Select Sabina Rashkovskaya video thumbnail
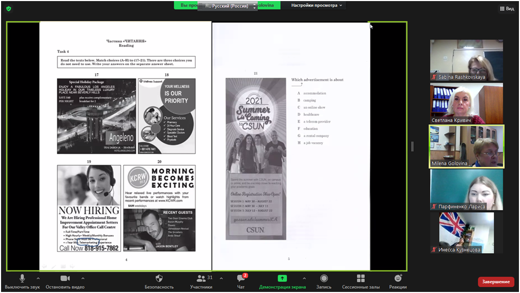This screenshot has height=293, width=520. pyautogui.click(x=466, y=60)
